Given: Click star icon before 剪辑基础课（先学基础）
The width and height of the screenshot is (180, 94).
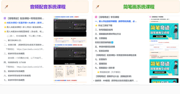Looking at the screenshot, I should point(98,72).
